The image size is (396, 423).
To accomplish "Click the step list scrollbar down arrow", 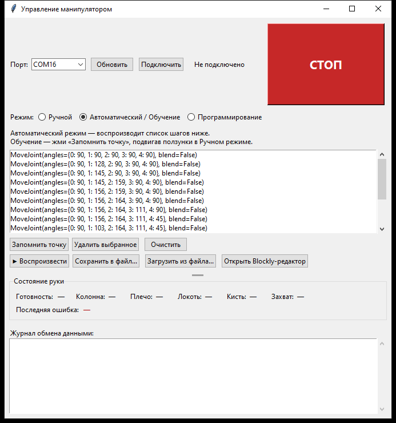I will click(x=382, y=229).
